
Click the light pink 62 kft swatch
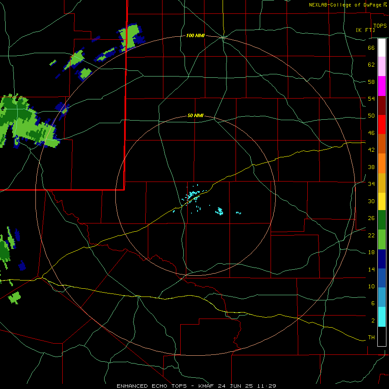382,67
